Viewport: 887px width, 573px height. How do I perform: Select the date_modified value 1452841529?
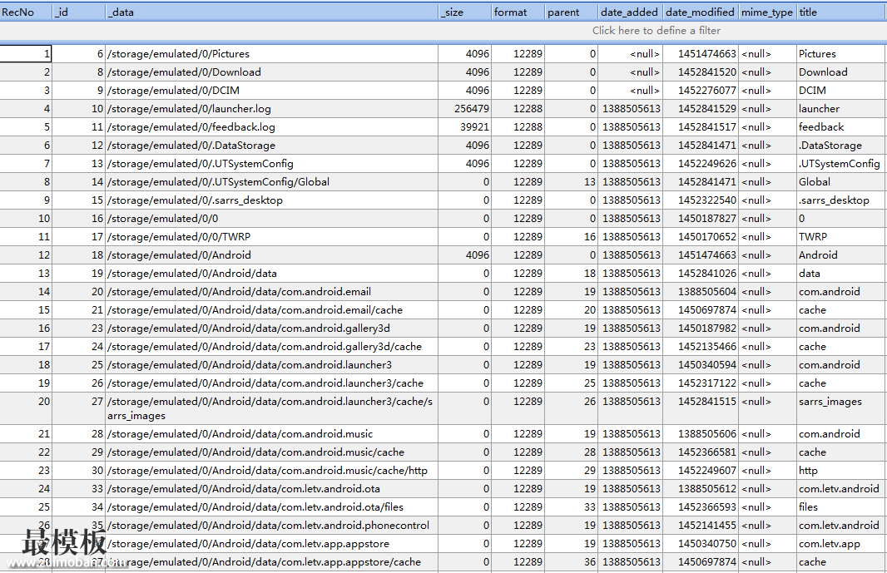point(701,109)
